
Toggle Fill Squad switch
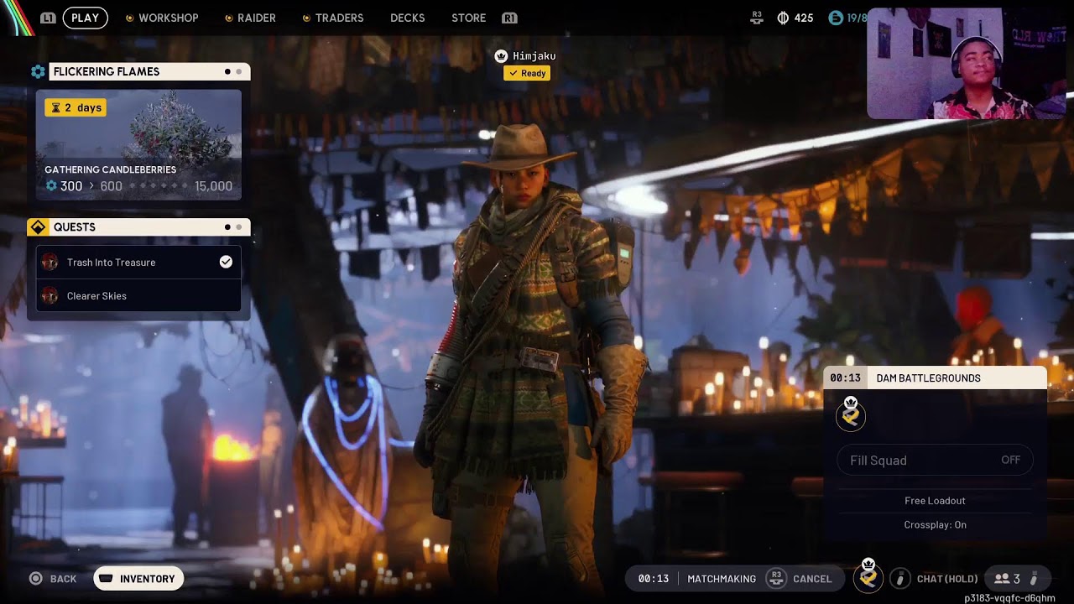pyautogui.click(x=935, y=461)
